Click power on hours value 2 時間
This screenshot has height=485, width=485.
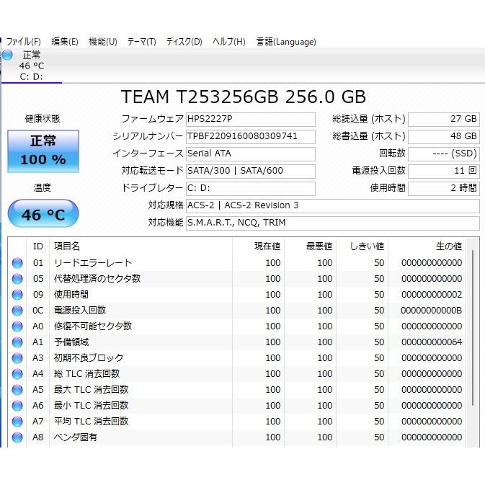[x=444, y=189]
